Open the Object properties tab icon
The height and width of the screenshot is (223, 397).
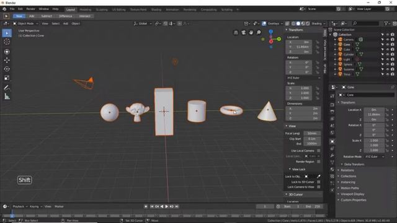(x=332, y=141)
